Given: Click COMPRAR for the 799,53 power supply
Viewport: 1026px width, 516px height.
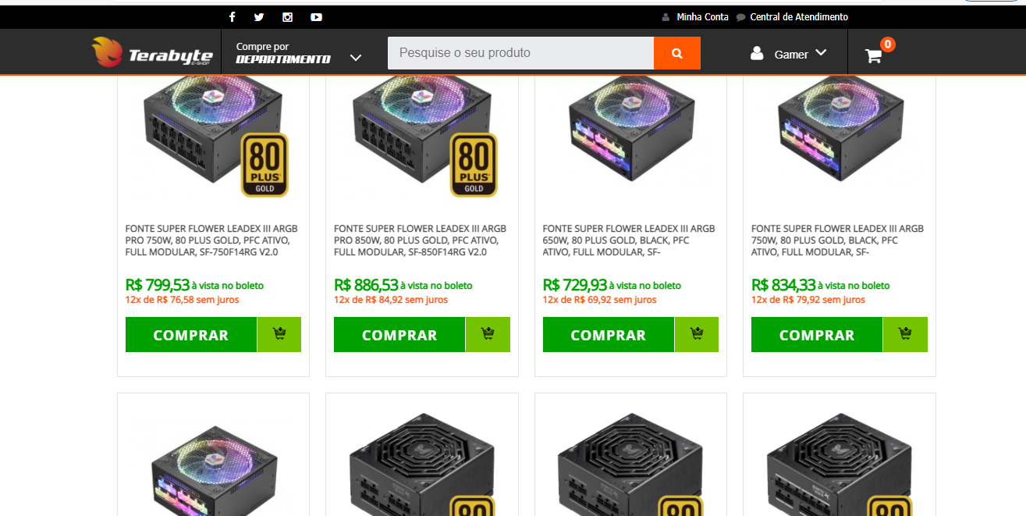Looking at the screenshot, I should (x=191, y=334).
